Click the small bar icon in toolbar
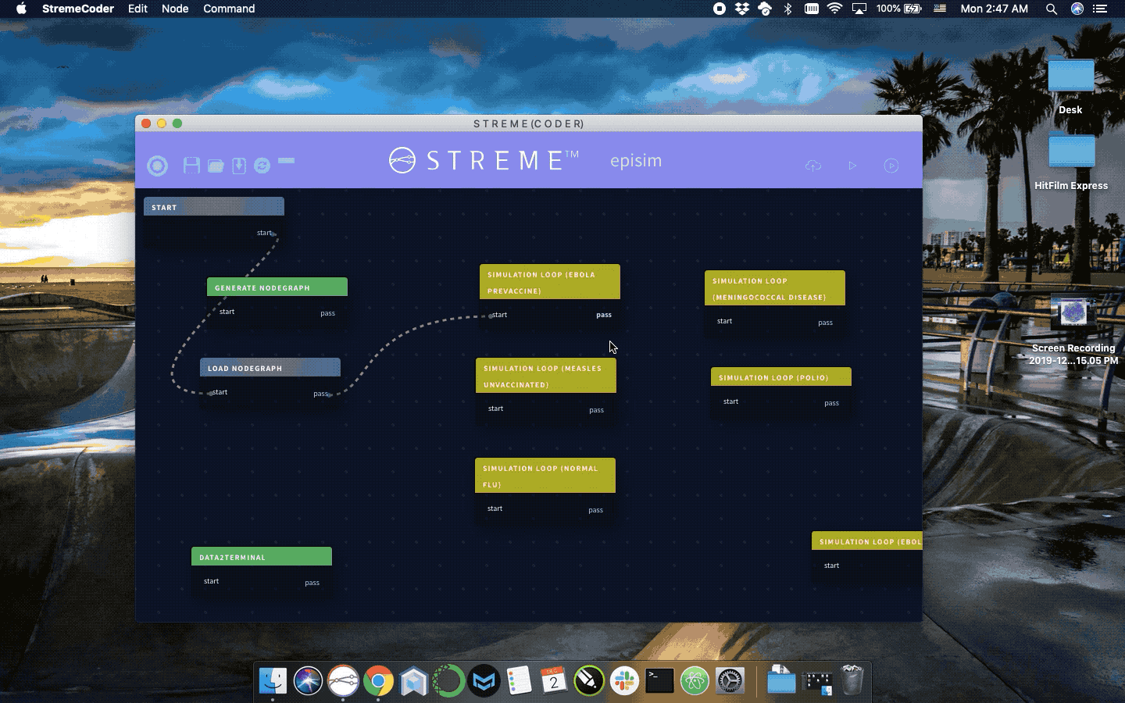 click(287, 161)
